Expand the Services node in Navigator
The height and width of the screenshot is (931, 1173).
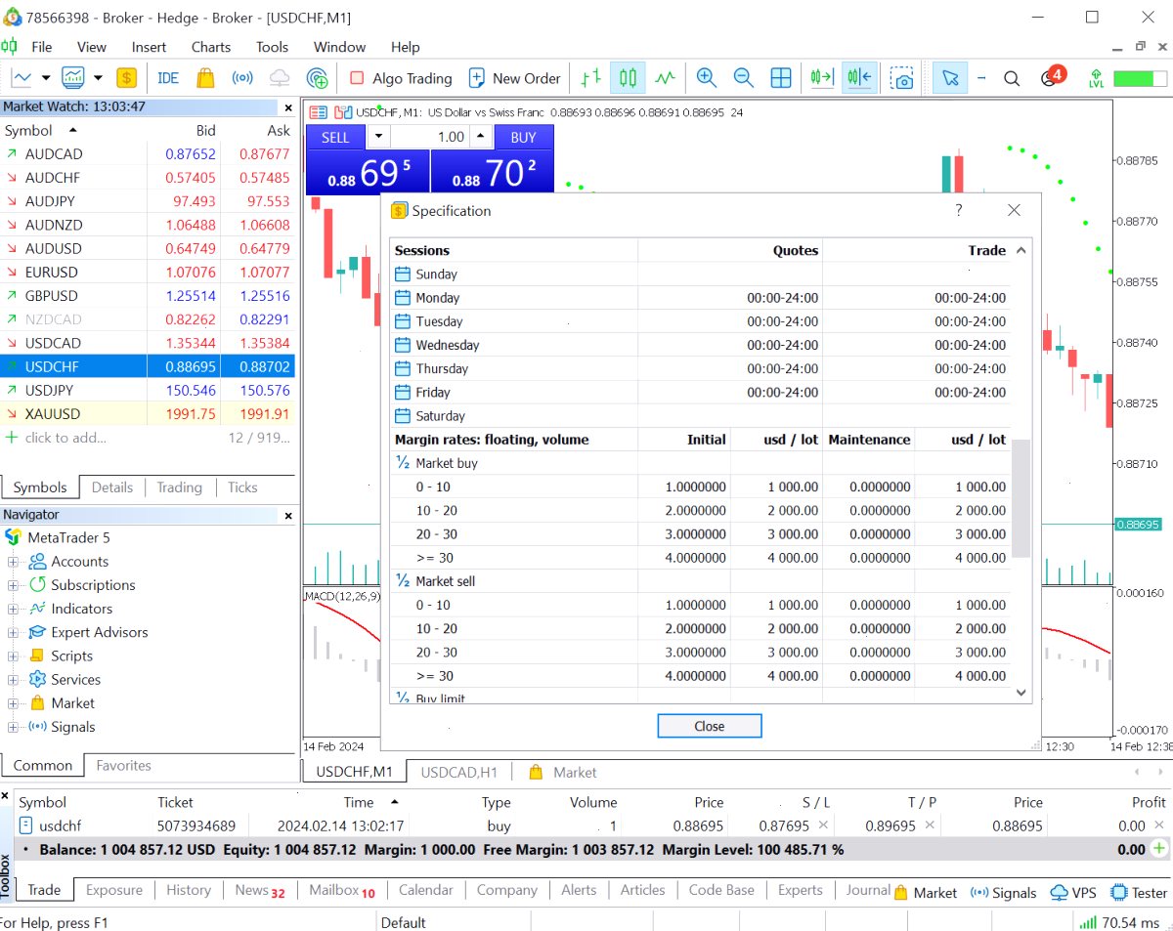(x=13, y=679)
